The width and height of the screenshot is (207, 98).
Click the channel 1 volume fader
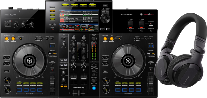(74, 78)
